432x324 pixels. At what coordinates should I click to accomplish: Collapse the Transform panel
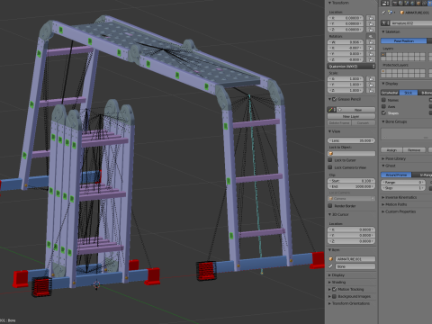[x=330, y=3]
